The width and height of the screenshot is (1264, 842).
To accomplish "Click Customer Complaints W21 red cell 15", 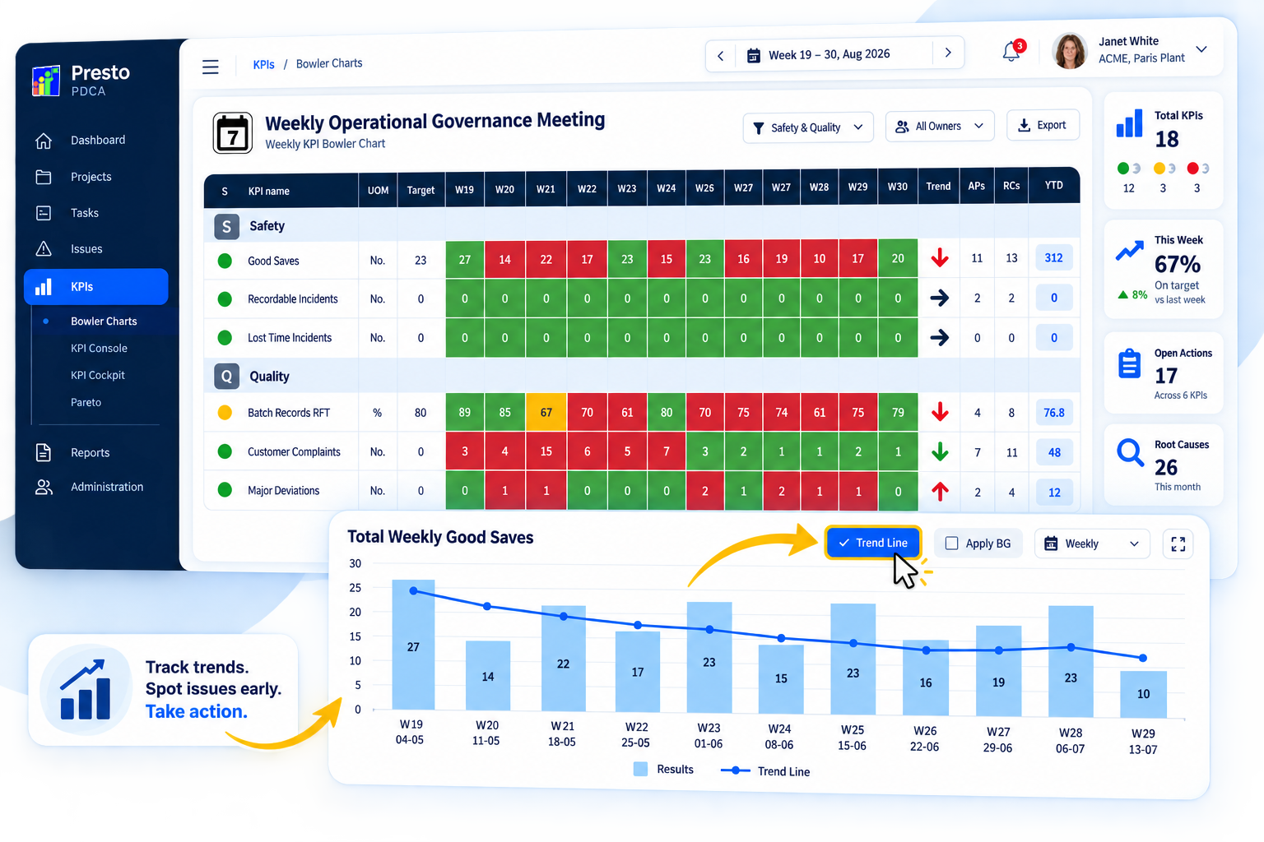I will (x=546, y=451).
